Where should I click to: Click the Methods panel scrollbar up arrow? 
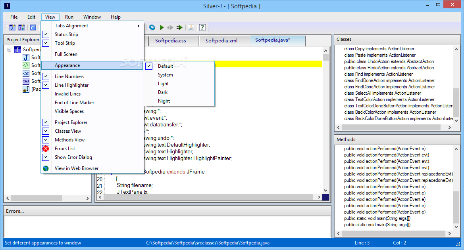point(456,149)
